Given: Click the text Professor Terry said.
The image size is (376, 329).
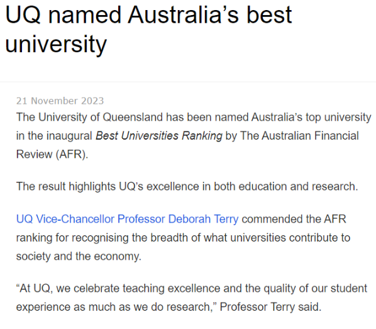Looking at the screenshot, I should tap(270, 307).
